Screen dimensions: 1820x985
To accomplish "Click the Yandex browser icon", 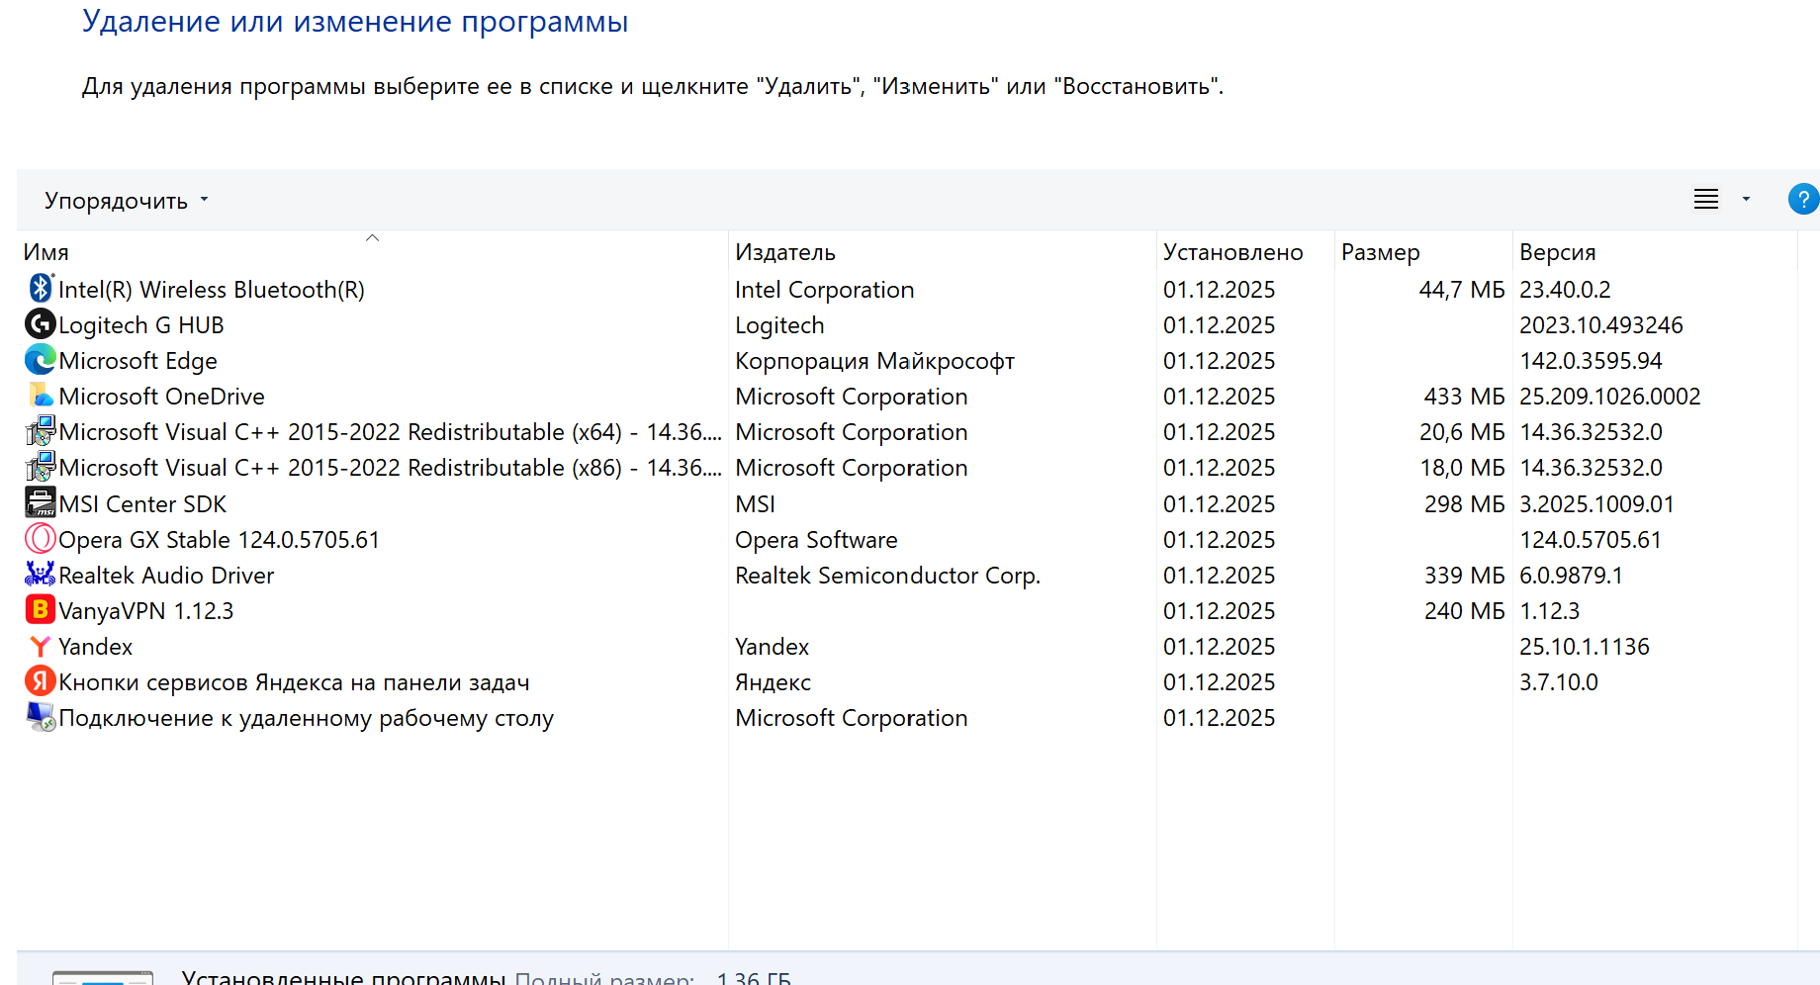I will [x=40, y=646].
